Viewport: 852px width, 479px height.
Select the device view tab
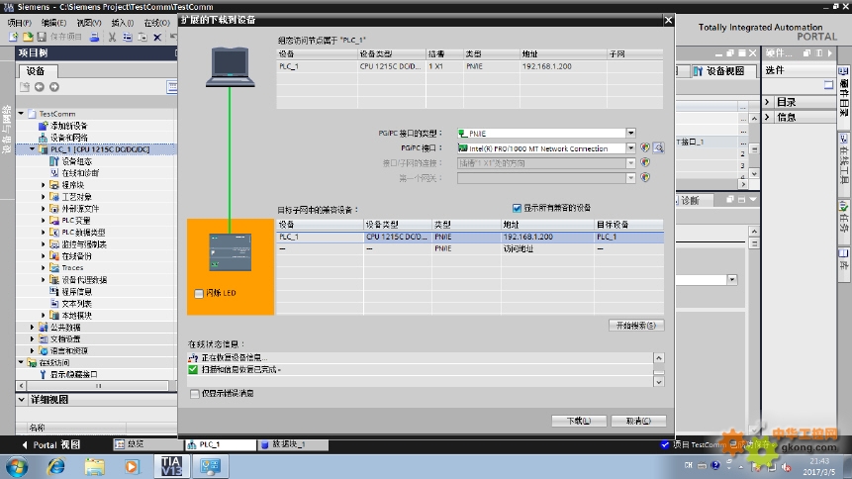click(x=725, y=71)
